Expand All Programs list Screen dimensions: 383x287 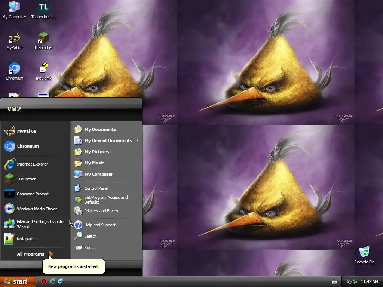[35, 254]
